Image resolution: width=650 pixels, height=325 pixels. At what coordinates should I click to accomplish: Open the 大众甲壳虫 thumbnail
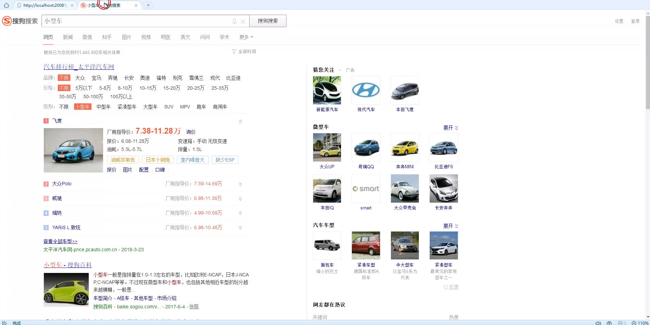click(405, 188)
